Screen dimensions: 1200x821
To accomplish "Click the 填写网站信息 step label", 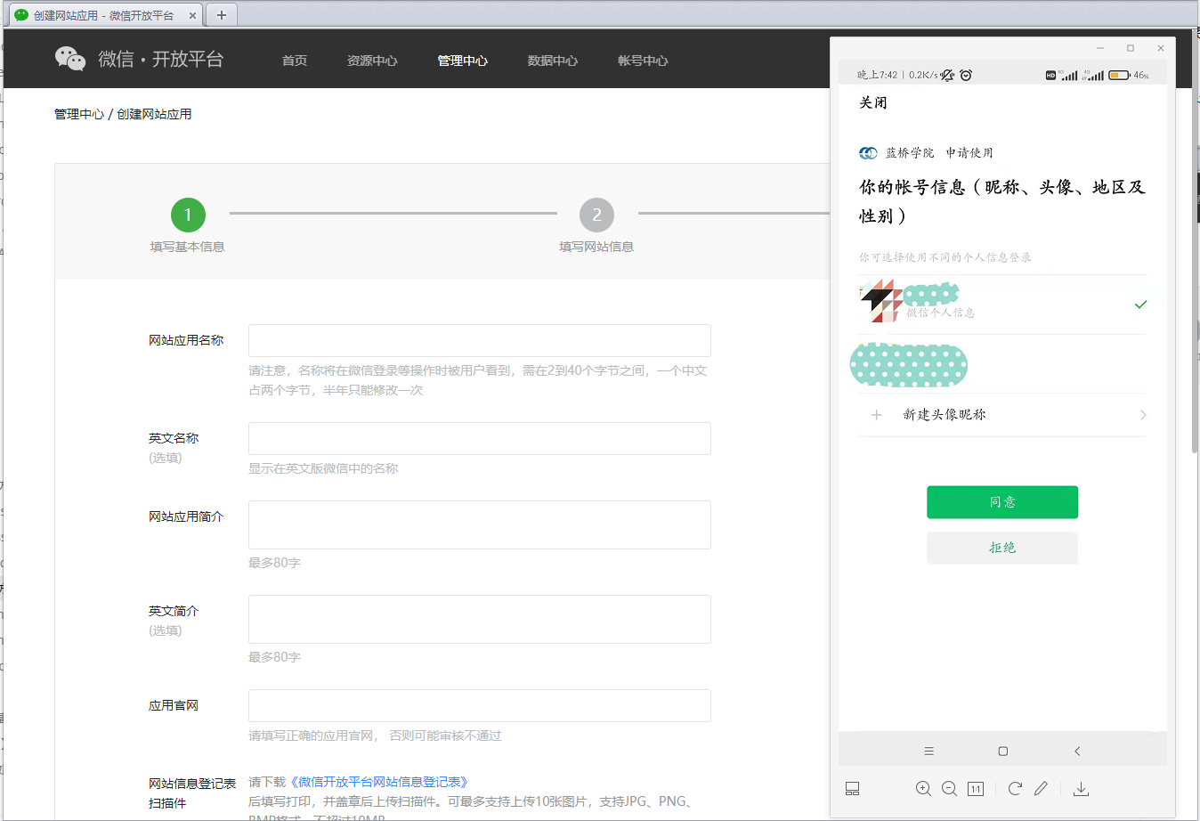I will coord(596,247).
